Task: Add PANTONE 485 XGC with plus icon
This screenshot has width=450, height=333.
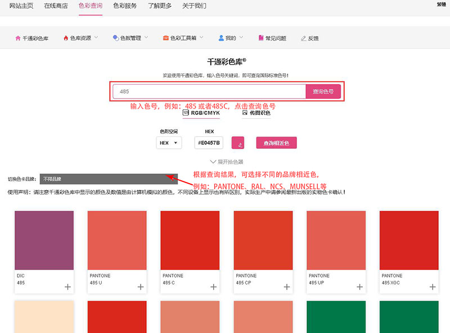Action: point(433,287)
